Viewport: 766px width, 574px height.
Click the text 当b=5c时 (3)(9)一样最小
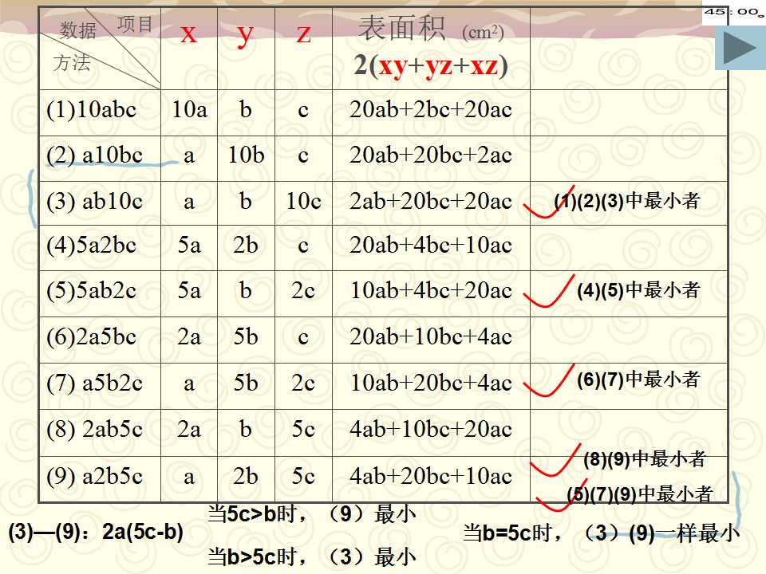click(601, 533)
